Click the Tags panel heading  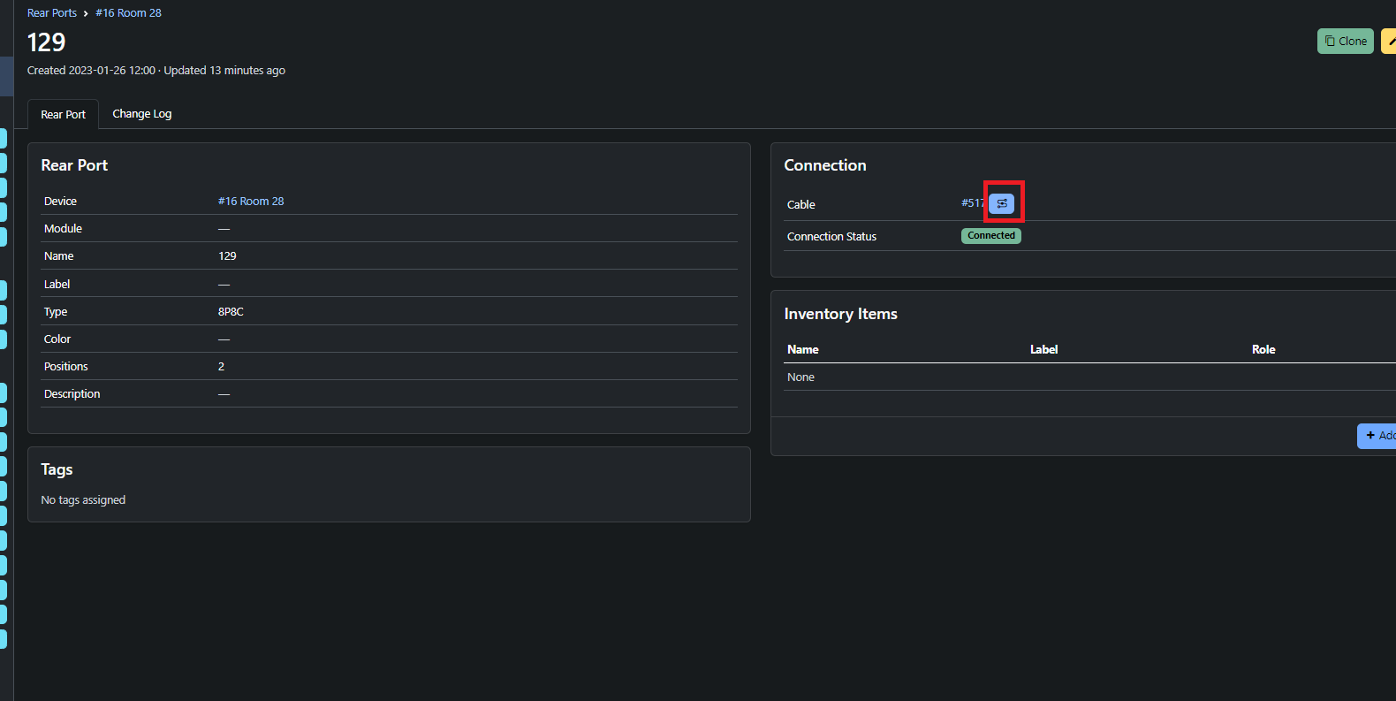[x=57, y=469]
